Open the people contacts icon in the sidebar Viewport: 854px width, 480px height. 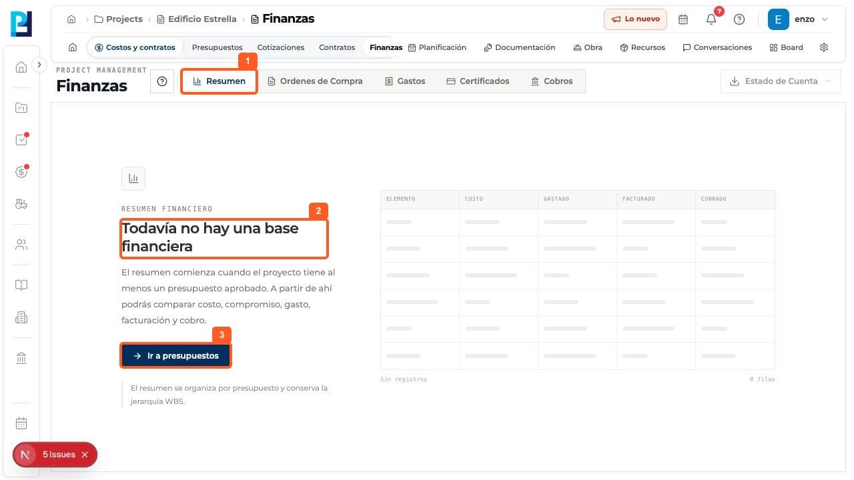tap(21, 245)
